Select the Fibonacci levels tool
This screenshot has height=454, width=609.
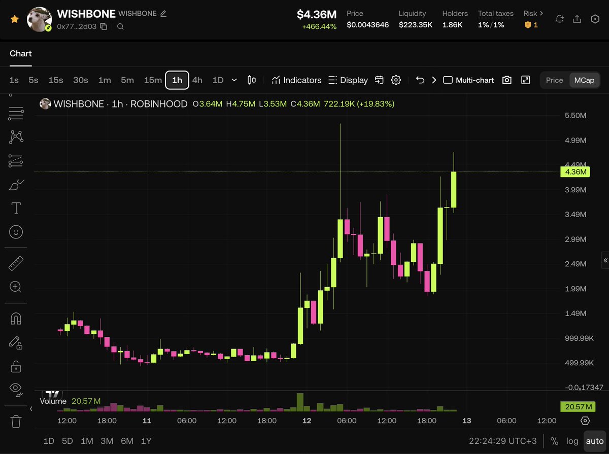[16, 161]
